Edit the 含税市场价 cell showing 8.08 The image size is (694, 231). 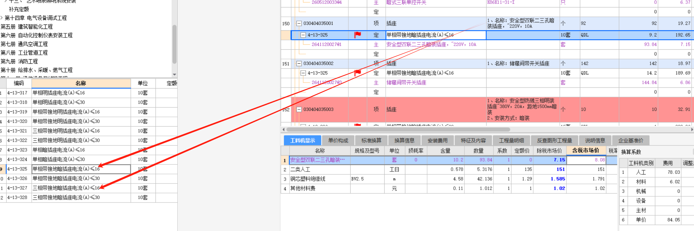click(586, 160)
